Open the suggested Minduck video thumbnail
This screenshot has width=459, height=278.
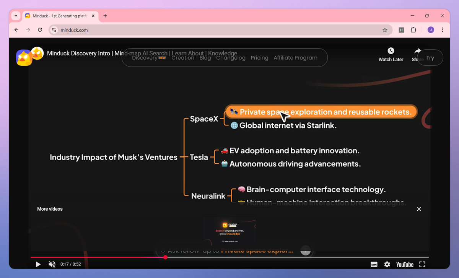(x=230, y=231)
